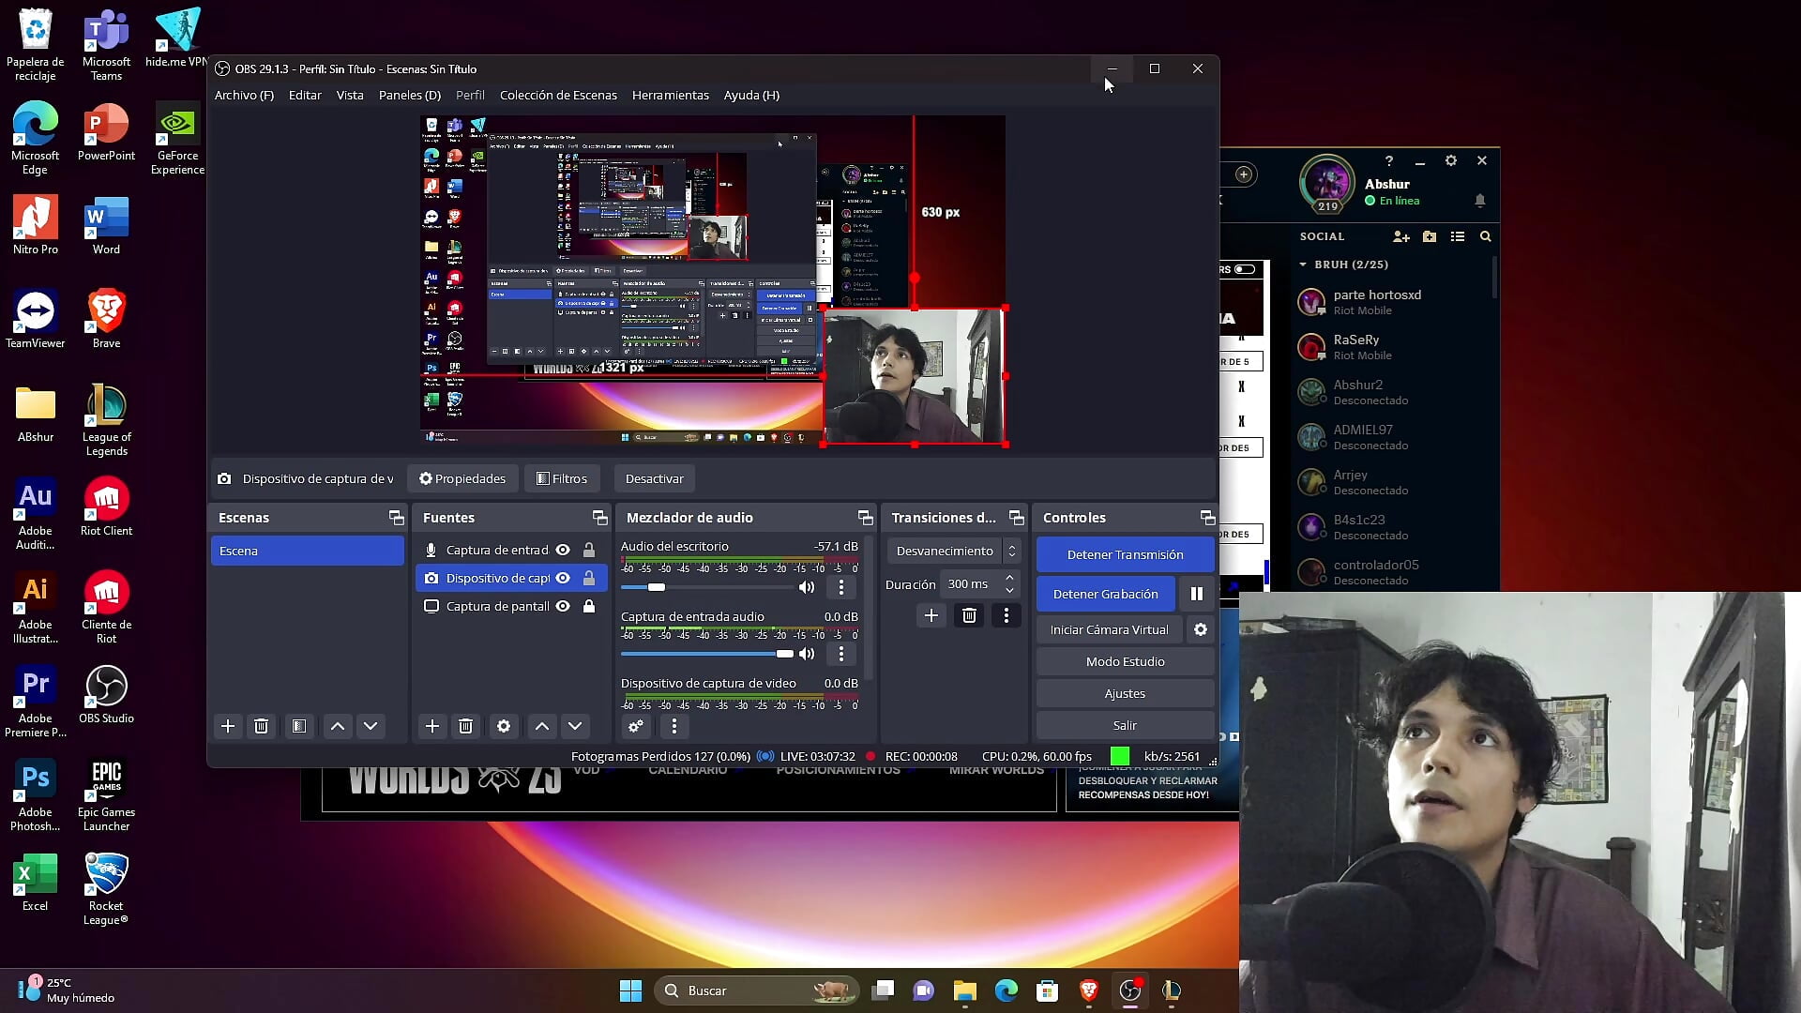
Task: Toggle visibility of Captura de entrada source
Action: click(563, 550)
